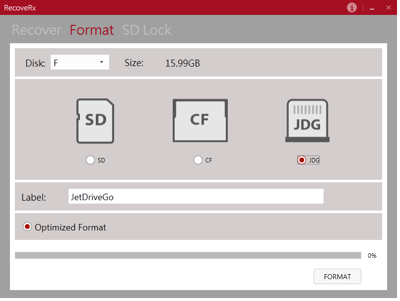
Task: Click the Disk: label
Action: click(x=35, y=63)
